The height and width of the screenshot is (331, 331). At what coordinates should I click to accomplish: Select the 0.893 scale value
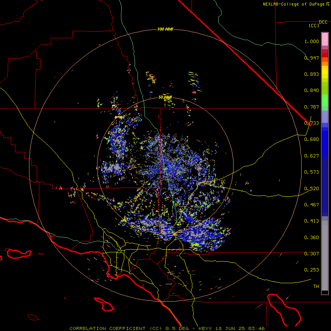click(x=312, y=74)
